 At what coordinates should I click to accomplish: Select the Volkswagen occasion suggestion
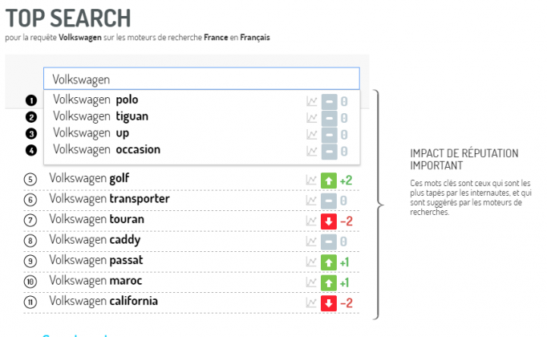click(x=106, y=149)
